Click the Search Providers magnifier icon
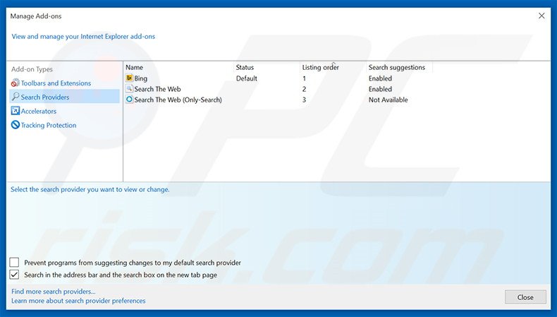Image resolution: width=557 pixels, height=317 pixels. pos(16,97)
